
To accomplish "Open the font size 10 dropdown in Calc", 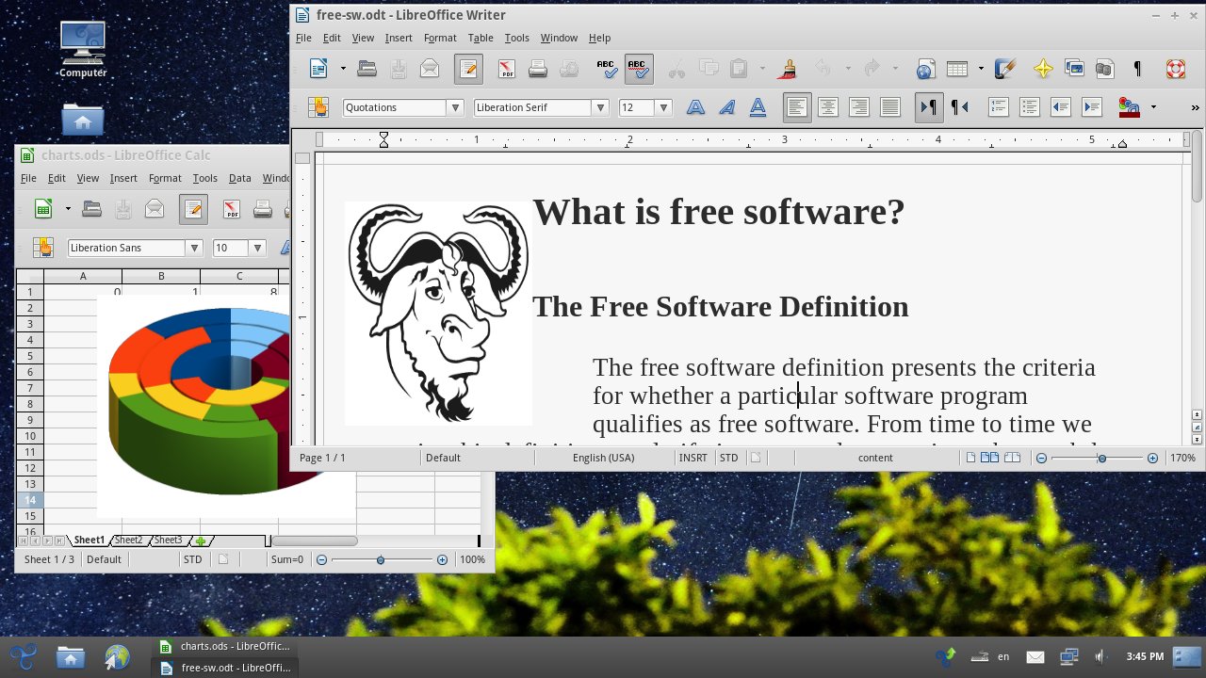I will pyautogui.click(x=257, y=248).
